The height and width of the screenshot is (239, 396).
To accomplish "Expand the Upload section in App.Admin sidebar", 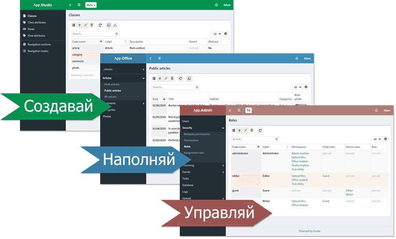I will point(203,198).
